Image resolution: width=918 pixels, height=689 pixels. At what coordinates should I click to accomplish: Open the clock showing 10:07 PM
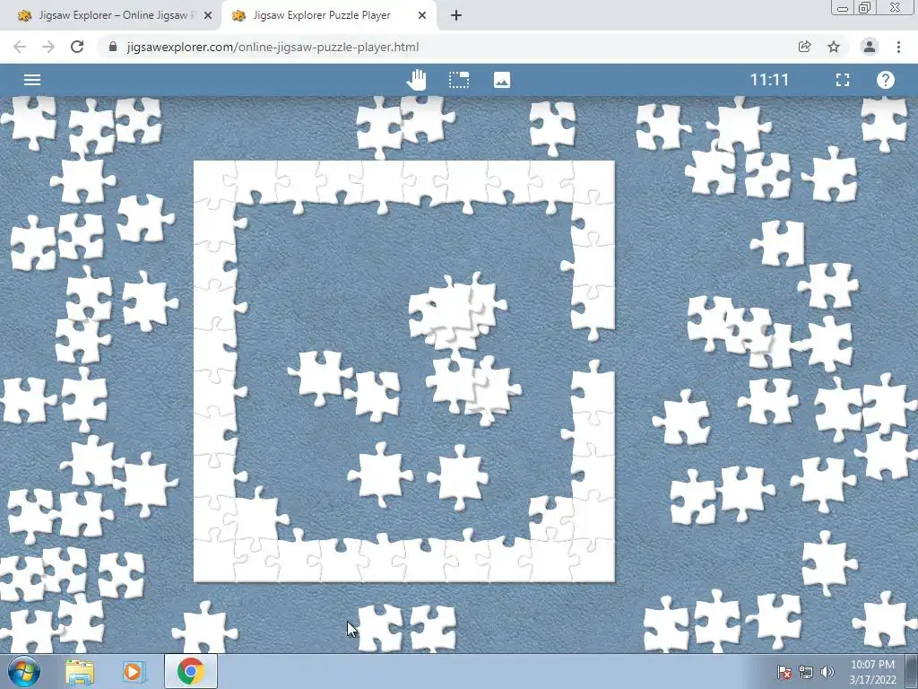point(872,672)
